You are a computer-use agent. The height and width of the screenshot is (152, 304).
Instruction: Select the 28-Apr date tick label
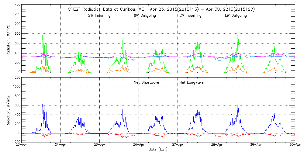click(216, 145)
